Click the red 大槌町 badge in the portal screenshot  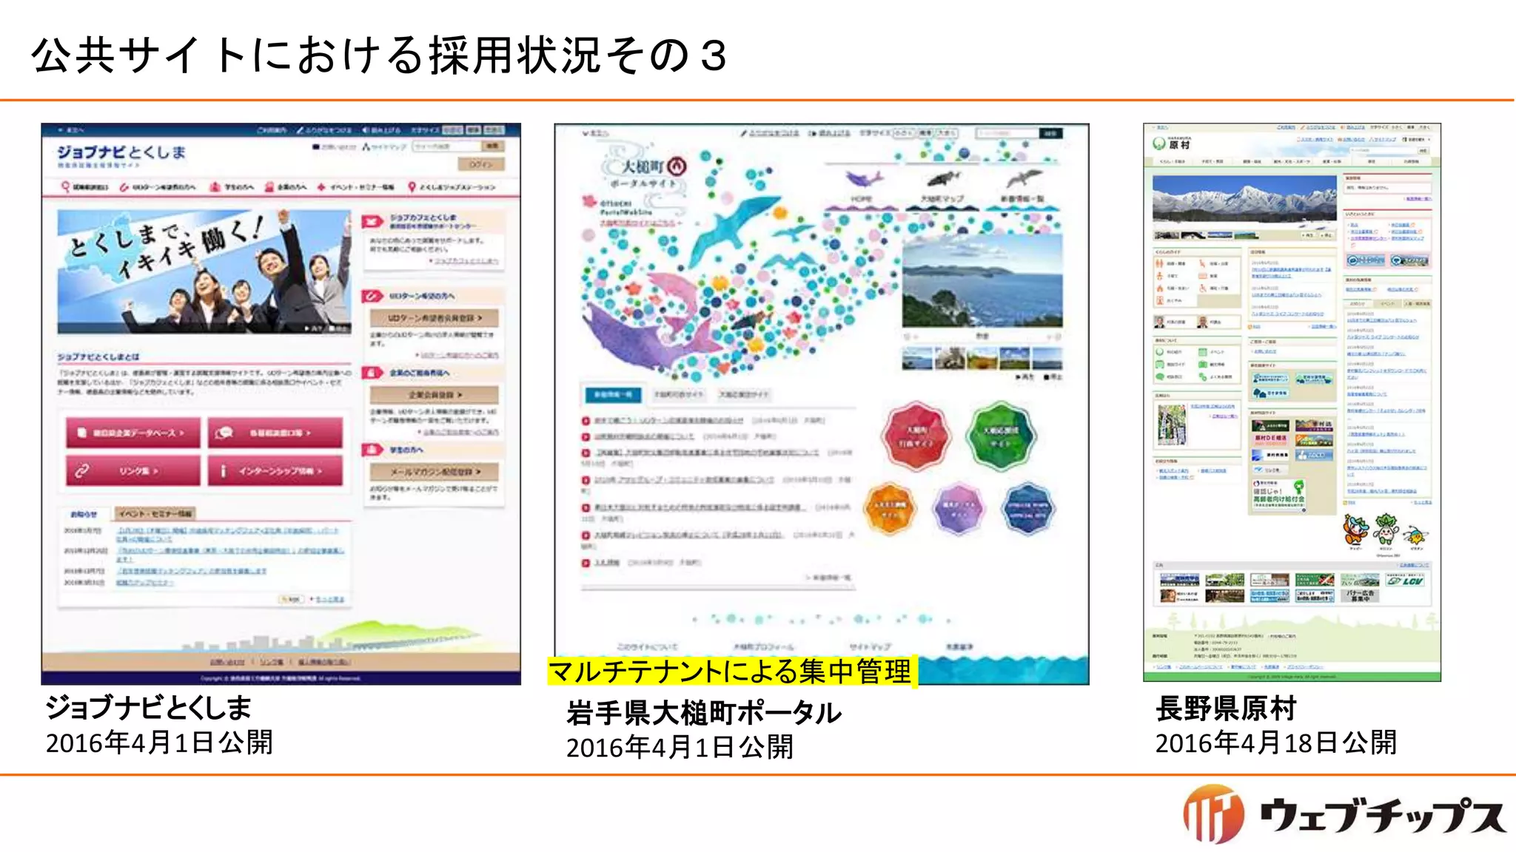(x=916, y=436)
